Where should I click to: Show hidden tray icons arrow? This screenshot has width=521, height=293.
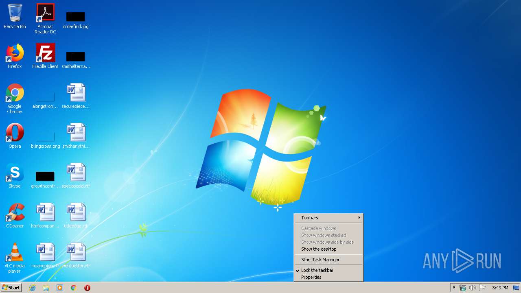click(x=454, y=288)
